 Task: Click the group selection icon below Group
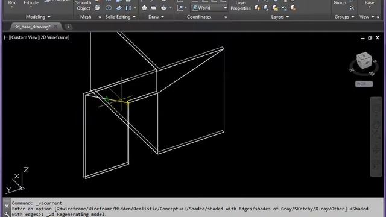click(352, 8)
